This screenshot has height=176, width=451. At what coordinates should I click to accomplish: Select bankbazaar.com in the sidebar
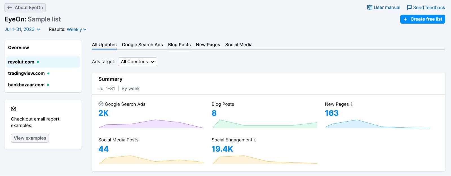coord(26,85)
